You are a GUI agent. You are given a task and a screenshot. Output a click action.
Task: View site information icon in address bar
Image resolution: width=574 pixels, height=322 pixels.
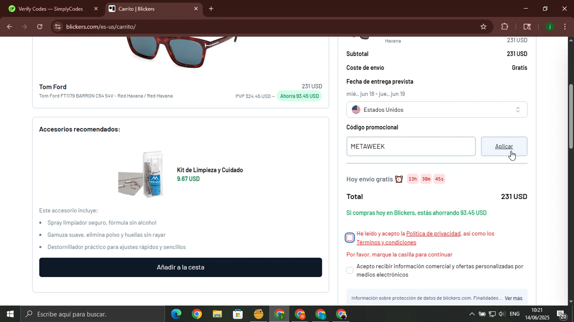[x=57, y=27]
